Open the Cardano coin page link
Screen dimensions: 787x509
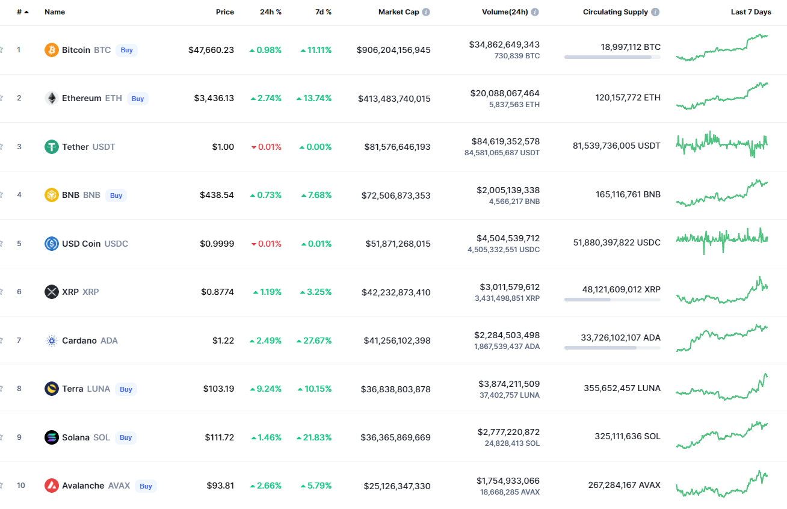(x=79, y=341)
